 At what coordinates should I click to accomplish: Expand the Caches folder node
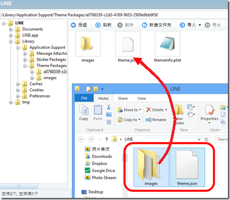(18, 84)
